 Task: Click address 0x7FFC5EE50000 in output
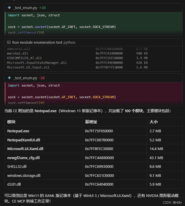pyautogui.click(x=109, y=58)
